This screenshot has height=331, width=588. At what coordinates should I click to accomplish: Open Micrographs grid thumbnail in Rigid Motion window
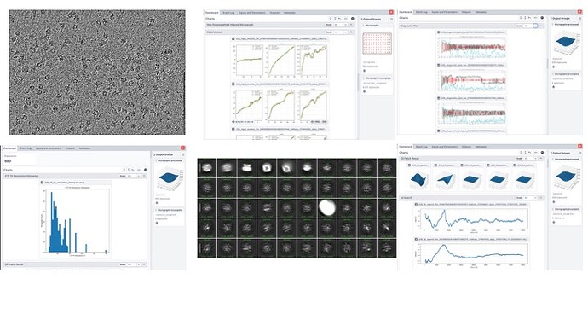(378, 44)
